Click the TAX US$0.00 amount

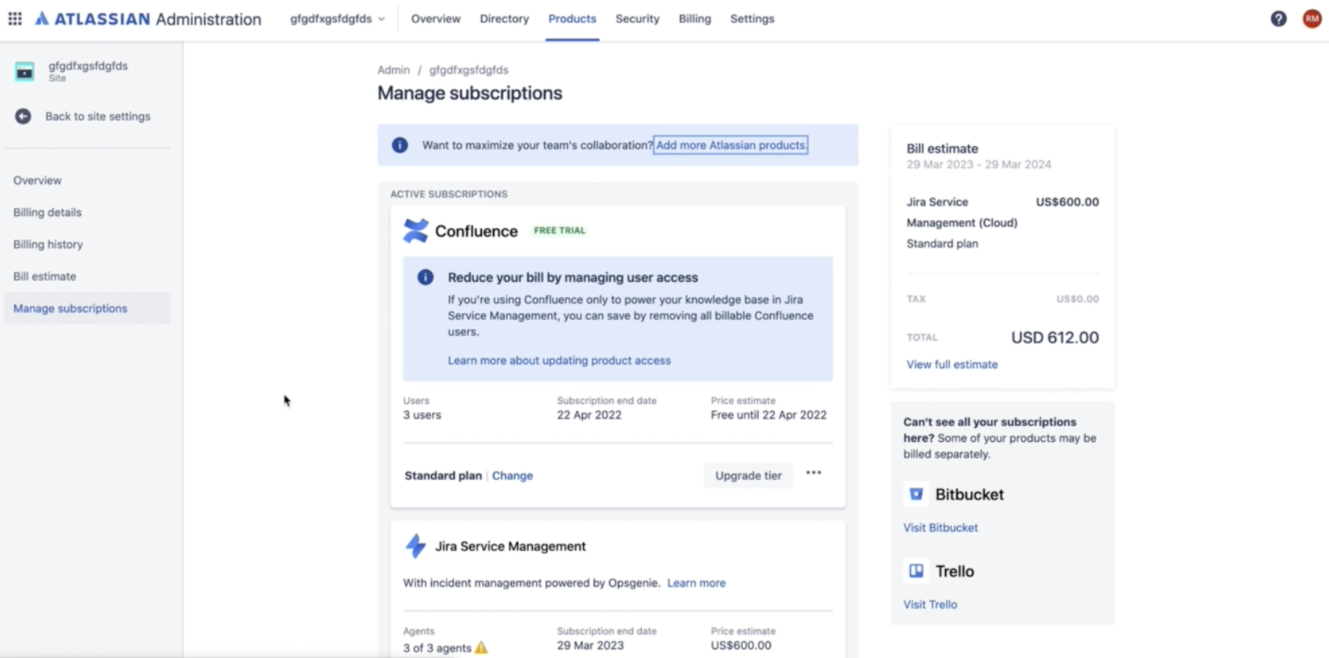[1078, 299]
